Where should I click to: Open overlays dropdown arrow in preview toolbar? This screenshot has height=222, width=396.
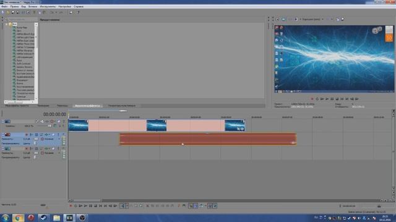332,19
